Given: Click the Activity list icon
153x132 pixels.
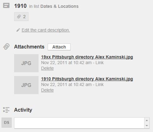Looking at the screenshot, I should tap(6, 110).
